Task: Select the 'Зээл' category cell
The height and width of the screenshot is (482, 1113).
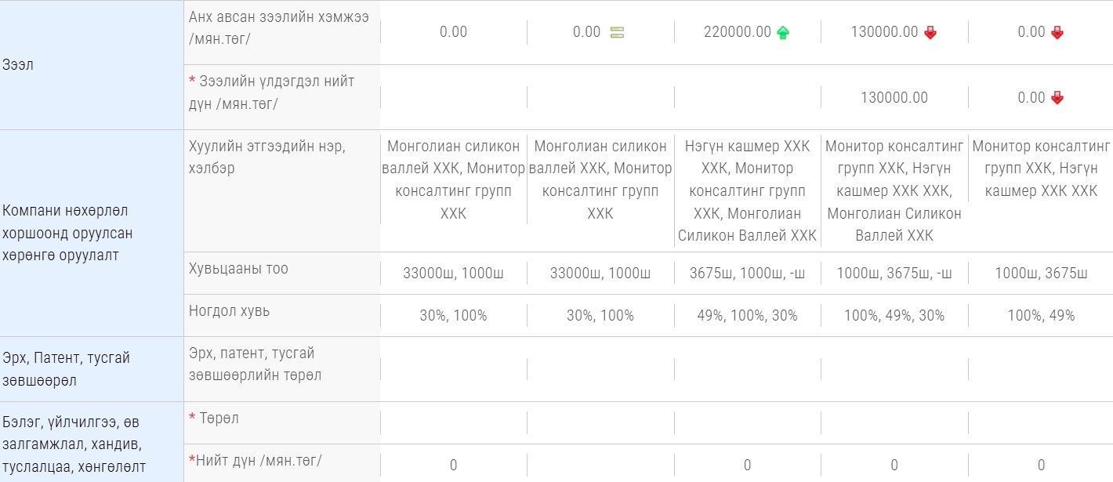Action: [x=92, y=65]
